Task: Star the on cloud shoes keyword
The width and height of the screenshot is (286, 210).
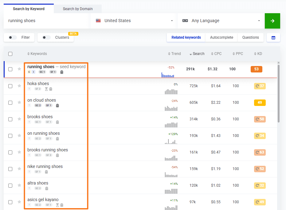Action: (x=19, y=103)
